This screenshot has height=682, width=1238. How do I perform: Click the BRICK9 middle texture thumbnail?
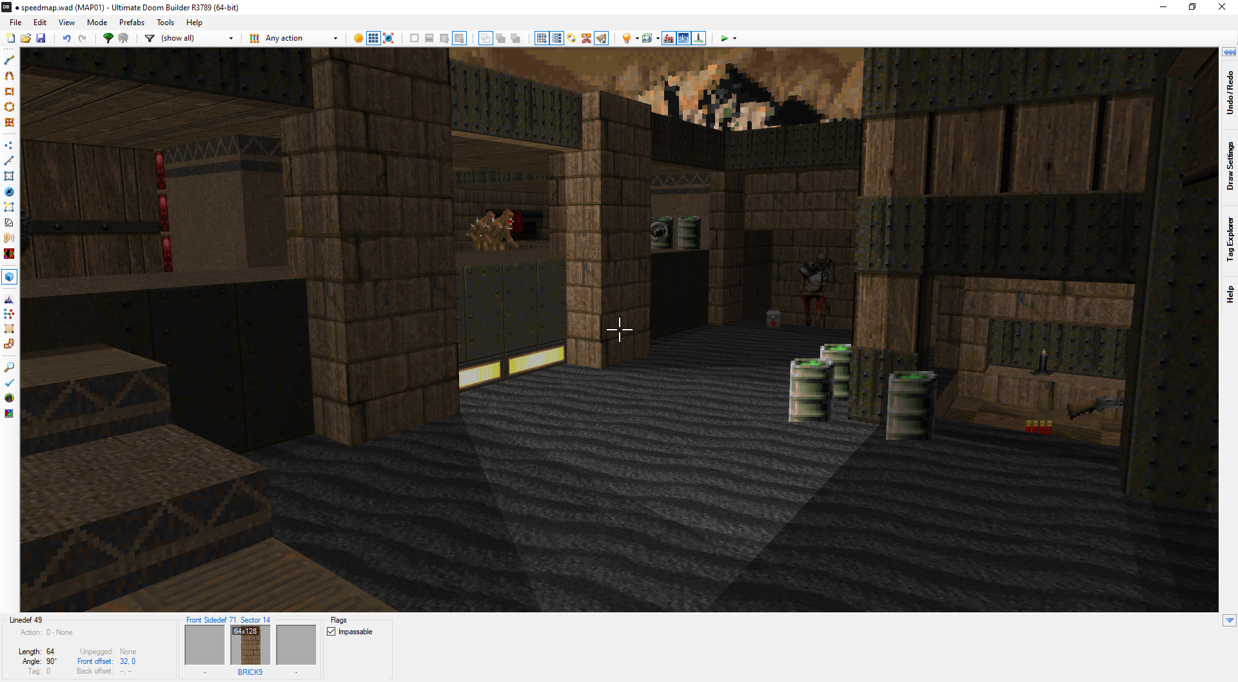(250, 645)
